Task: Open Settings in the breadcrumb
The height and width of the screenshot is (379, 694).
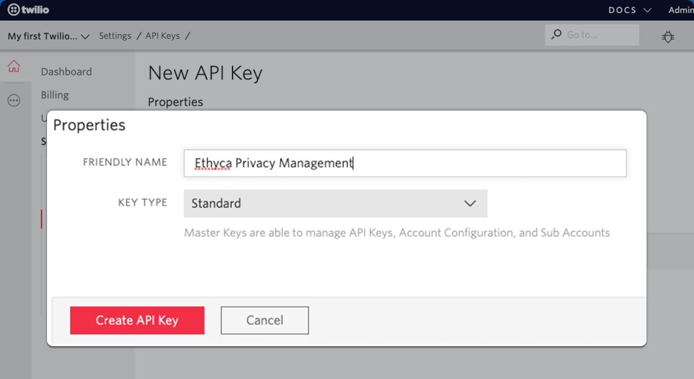Action: tap(115, 36)
